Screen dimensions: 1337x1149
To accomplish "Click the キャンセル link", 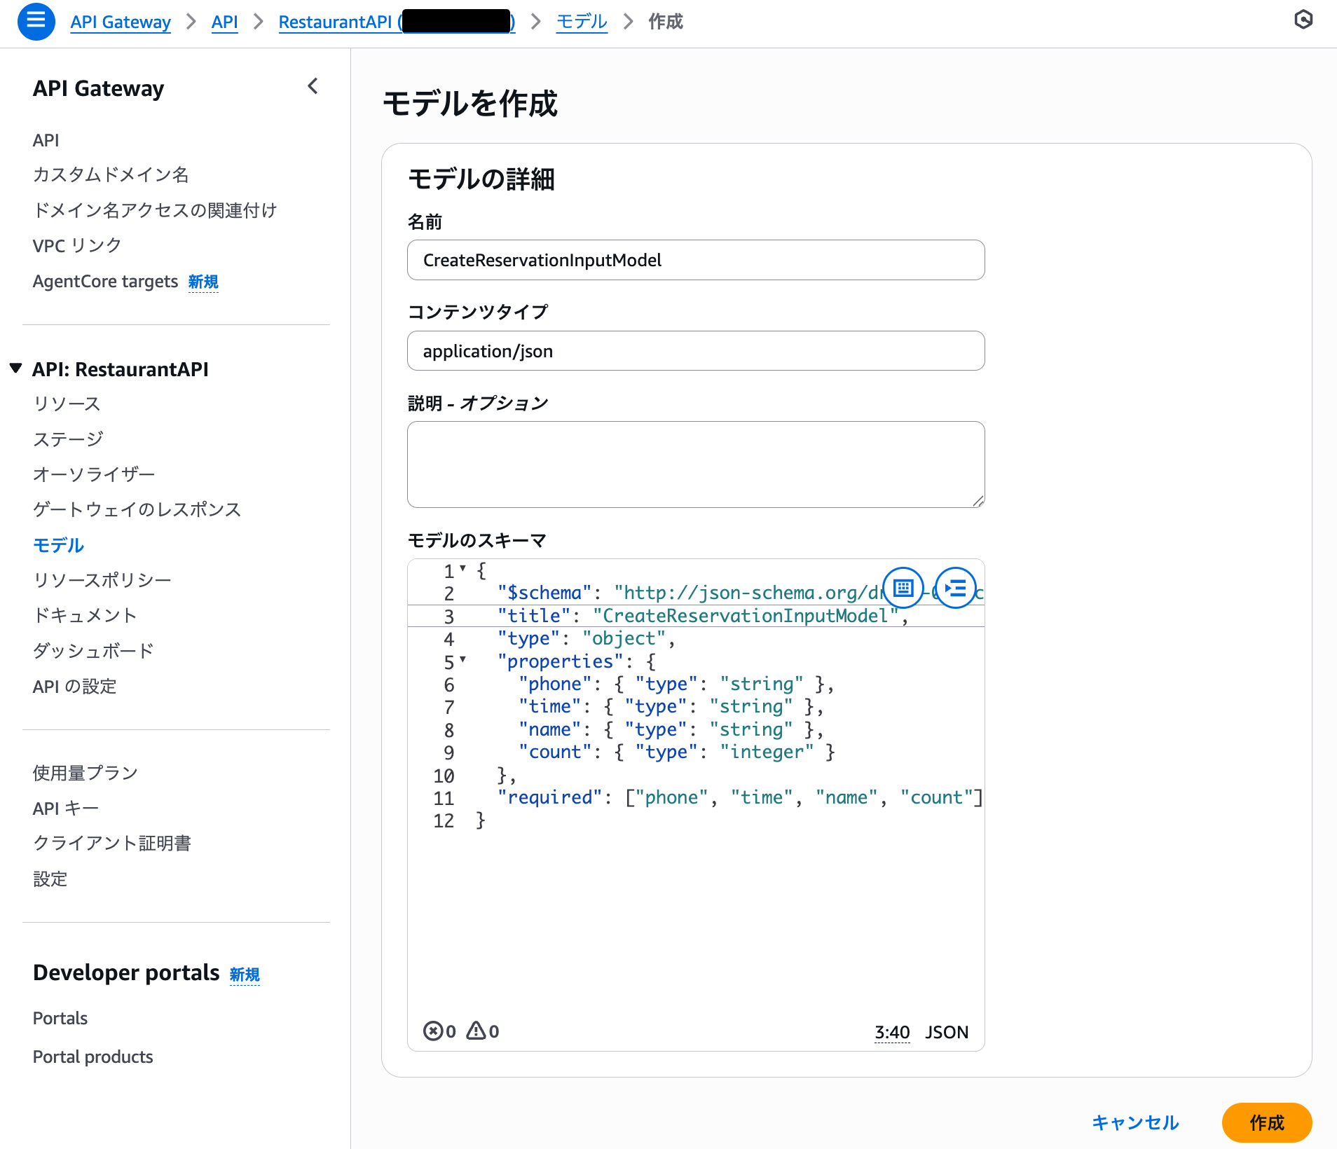I will [1136, 1122].
